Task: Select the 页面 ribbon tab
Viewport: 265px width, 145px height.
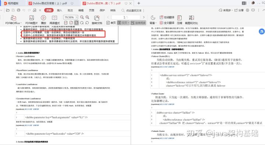Action: coord(91,10)
